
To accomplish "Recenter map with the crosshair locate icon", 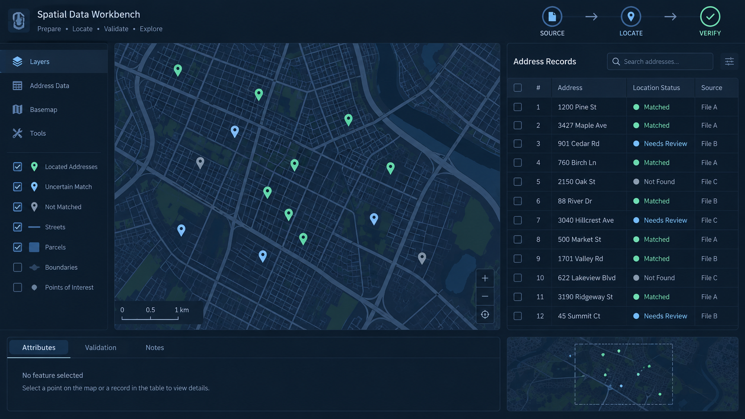I will tap(485, 314).
